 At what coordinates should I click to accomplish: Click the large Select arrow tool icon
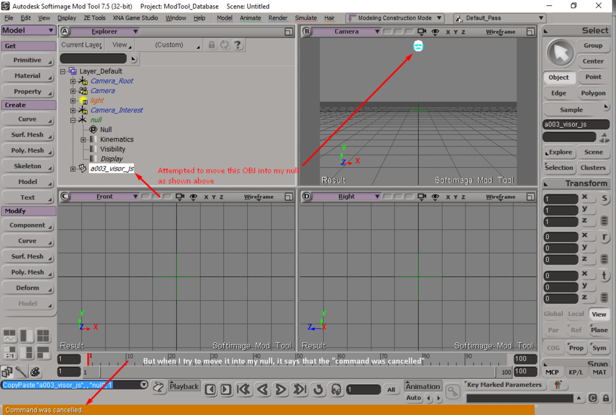pyautogui.click(x=561, y=53)
